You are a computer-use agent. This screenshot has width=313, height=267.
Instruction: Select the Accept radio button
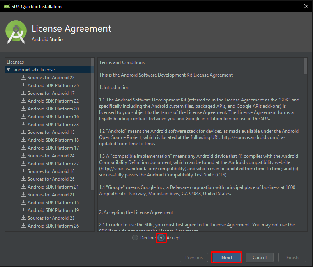(161, 238)
